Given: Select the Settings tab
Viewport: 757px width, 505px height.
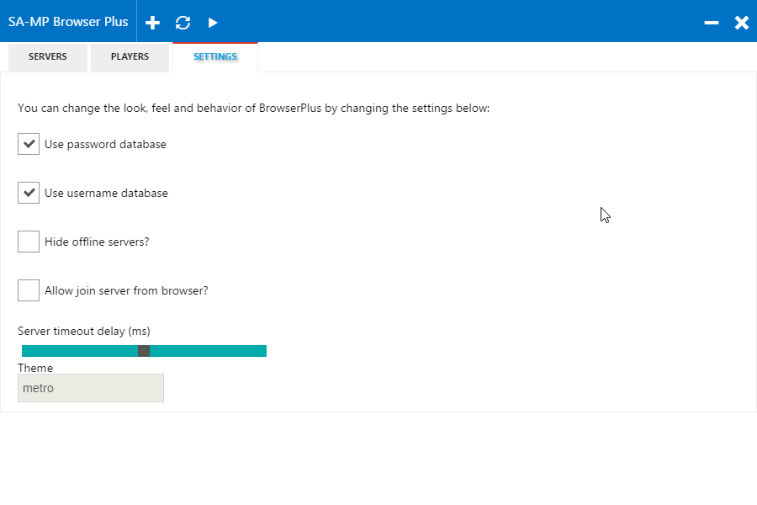Looking at the screenshot, I should 215,57.
